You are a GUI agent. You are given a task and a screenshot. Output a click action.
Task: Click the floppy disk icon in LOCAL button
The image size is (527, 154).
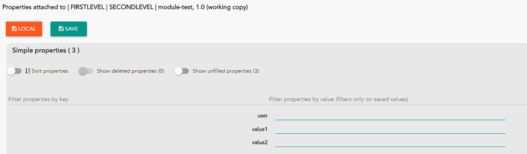click(x=14, y=29)
